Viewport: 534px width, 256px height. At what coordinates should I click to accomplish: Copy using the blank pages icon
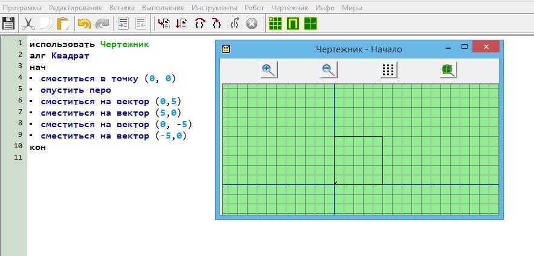46,23
